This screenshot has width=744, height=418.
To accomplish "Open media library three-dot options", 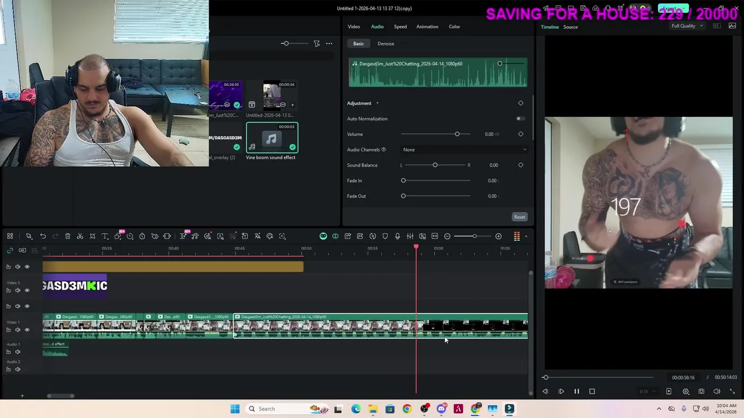I will [329, 44].
